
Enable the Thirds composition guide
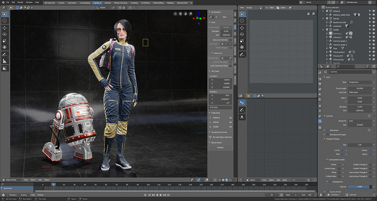[x=339, y=172]
